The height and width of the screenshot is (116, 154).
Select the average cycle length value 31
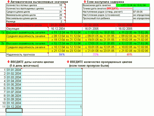pyautogui.click(x=61, y=12)
